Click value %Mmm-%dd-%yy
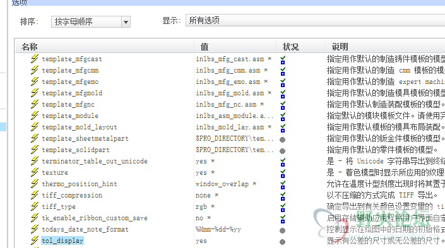The height and width of the screenshot is (248, 445). [218, 229]
